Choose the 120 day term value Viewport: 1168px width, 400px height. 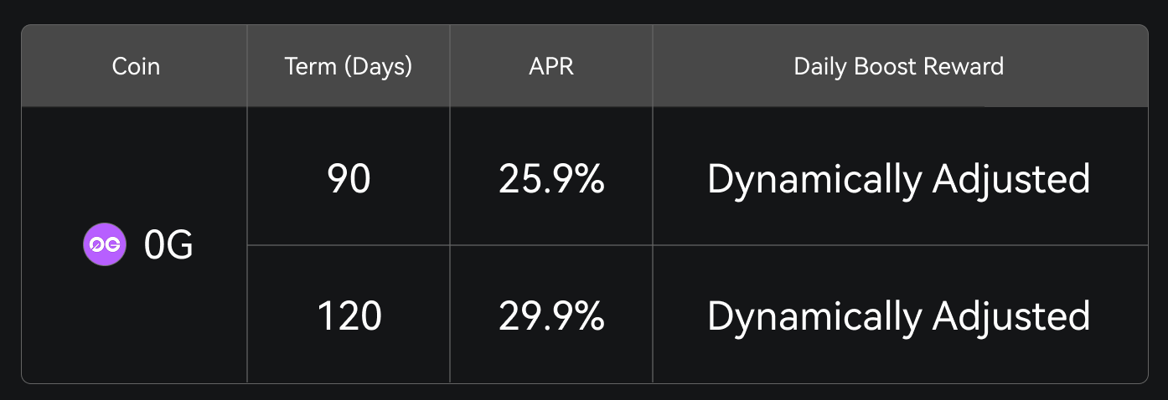pos(349,316)
